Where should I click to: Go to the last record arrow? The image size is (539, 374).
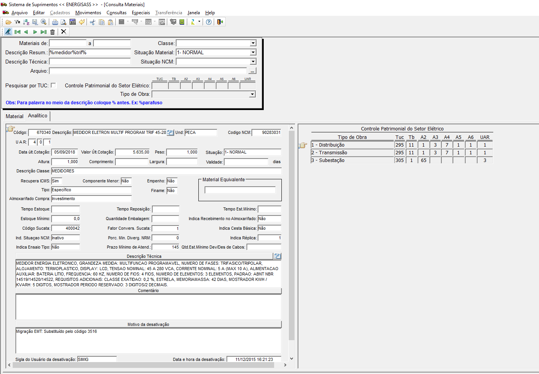(x=43, y=32)
